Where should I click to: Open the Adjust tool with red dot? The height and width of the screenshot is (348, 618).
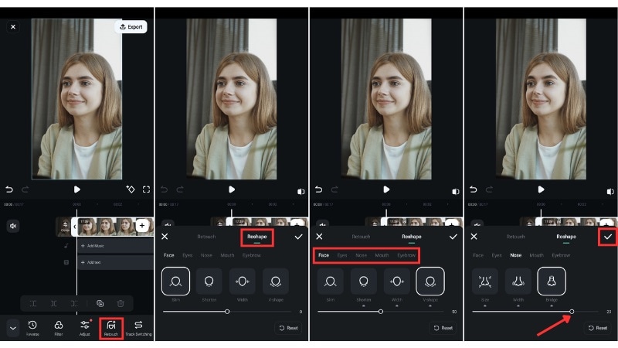(85, 328)
